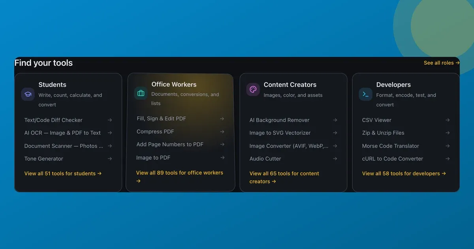Viewport: 474px width, 249px height.
Task: Click arrow beside AI Background Remover
Action: pyautogui.click(x=335, y=120)
